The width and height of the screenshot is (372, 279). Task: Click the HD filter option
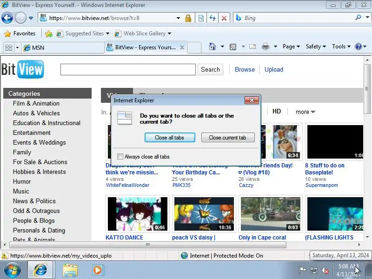[277, 111]
